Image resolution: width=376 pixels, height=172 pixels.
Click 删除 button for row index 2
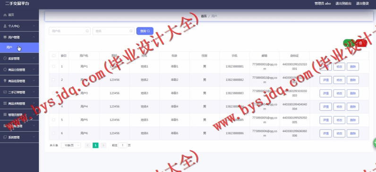[x=353, y=80]
